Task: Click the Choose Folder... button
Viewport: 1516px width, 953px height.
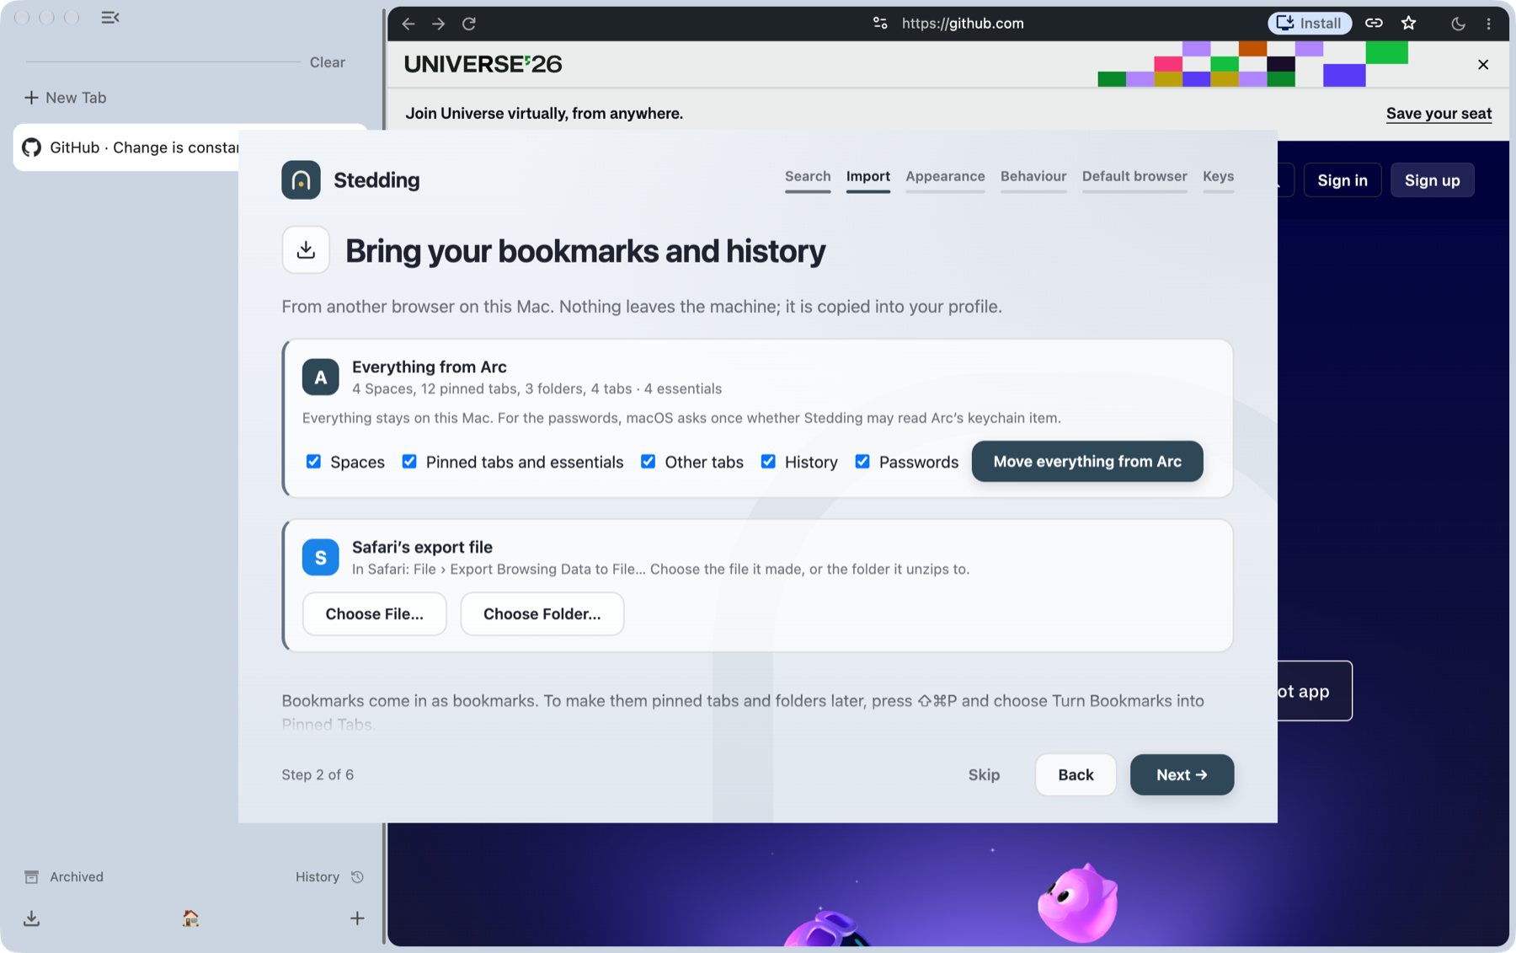Action: [x=542, y=614]
